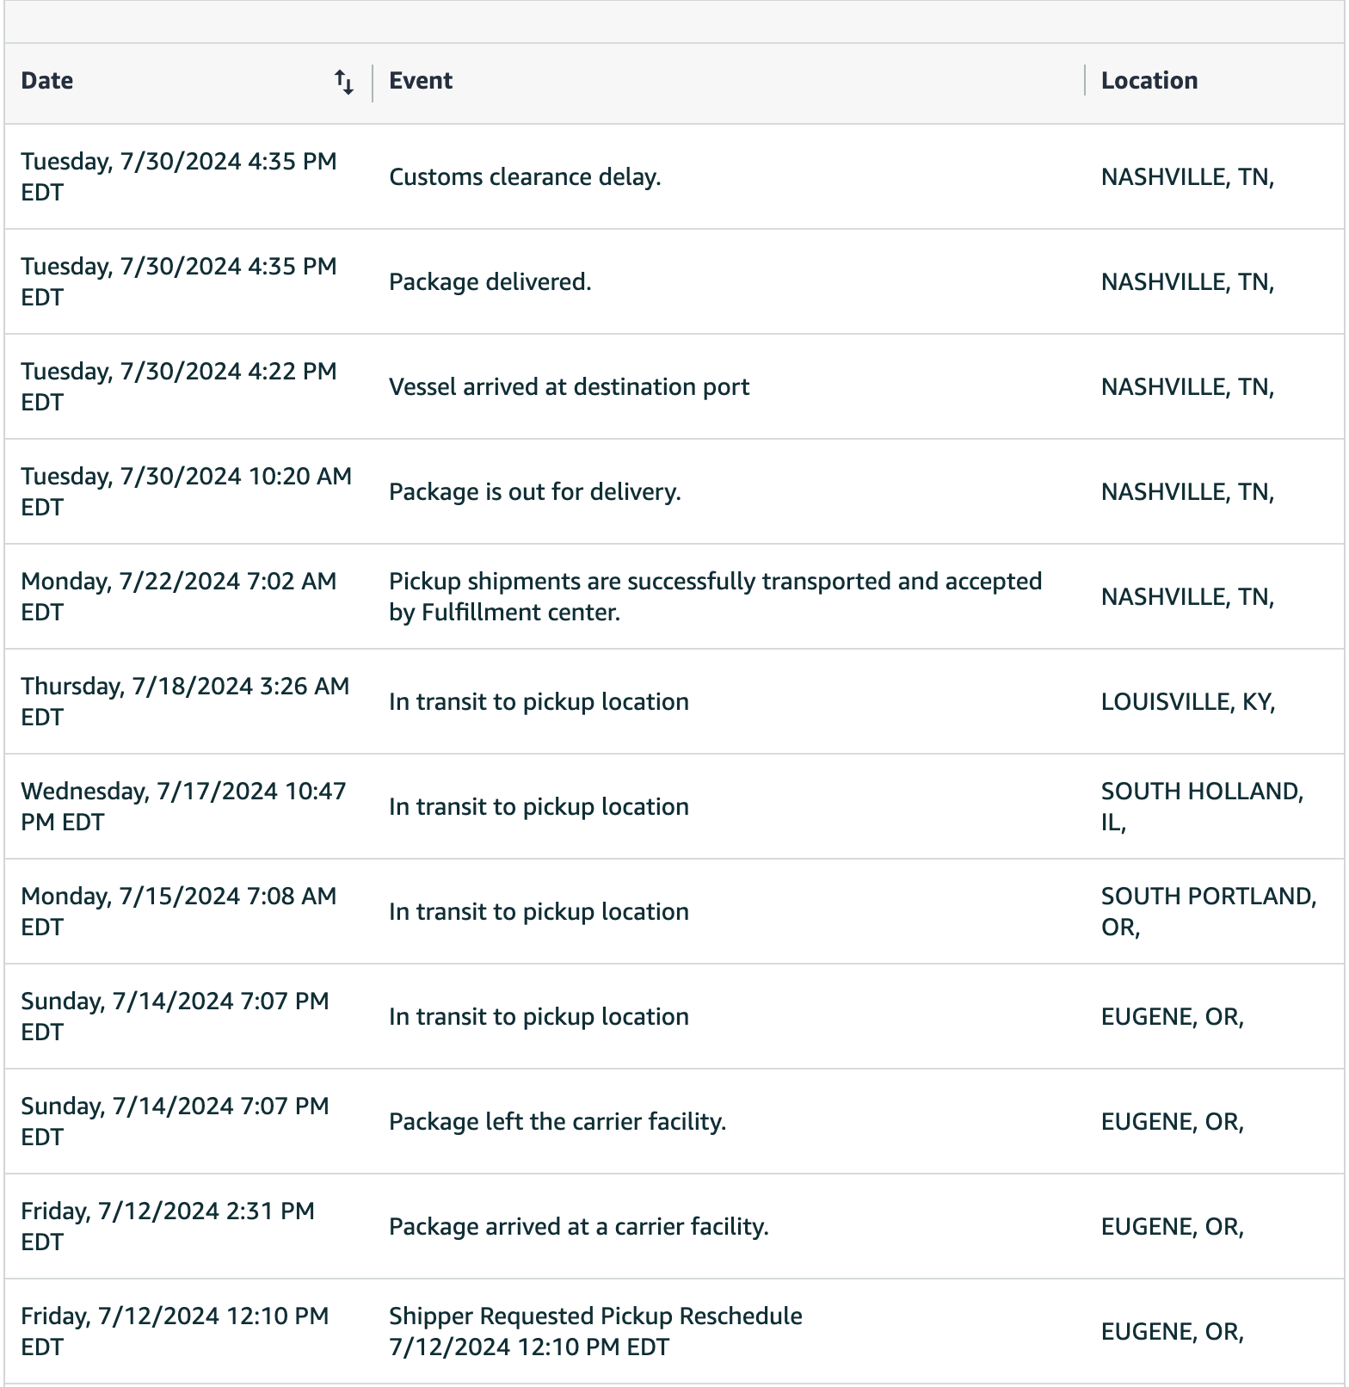Select the Location column header
The width and height of the screenshot is (1349, 1387).
[1149, 81]
